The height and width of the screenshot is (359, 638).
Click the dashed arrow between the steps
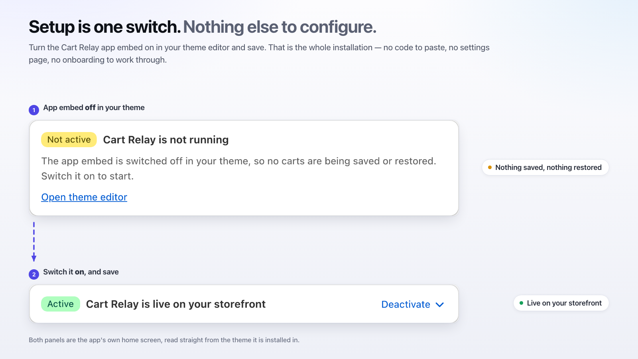(34, 242)
